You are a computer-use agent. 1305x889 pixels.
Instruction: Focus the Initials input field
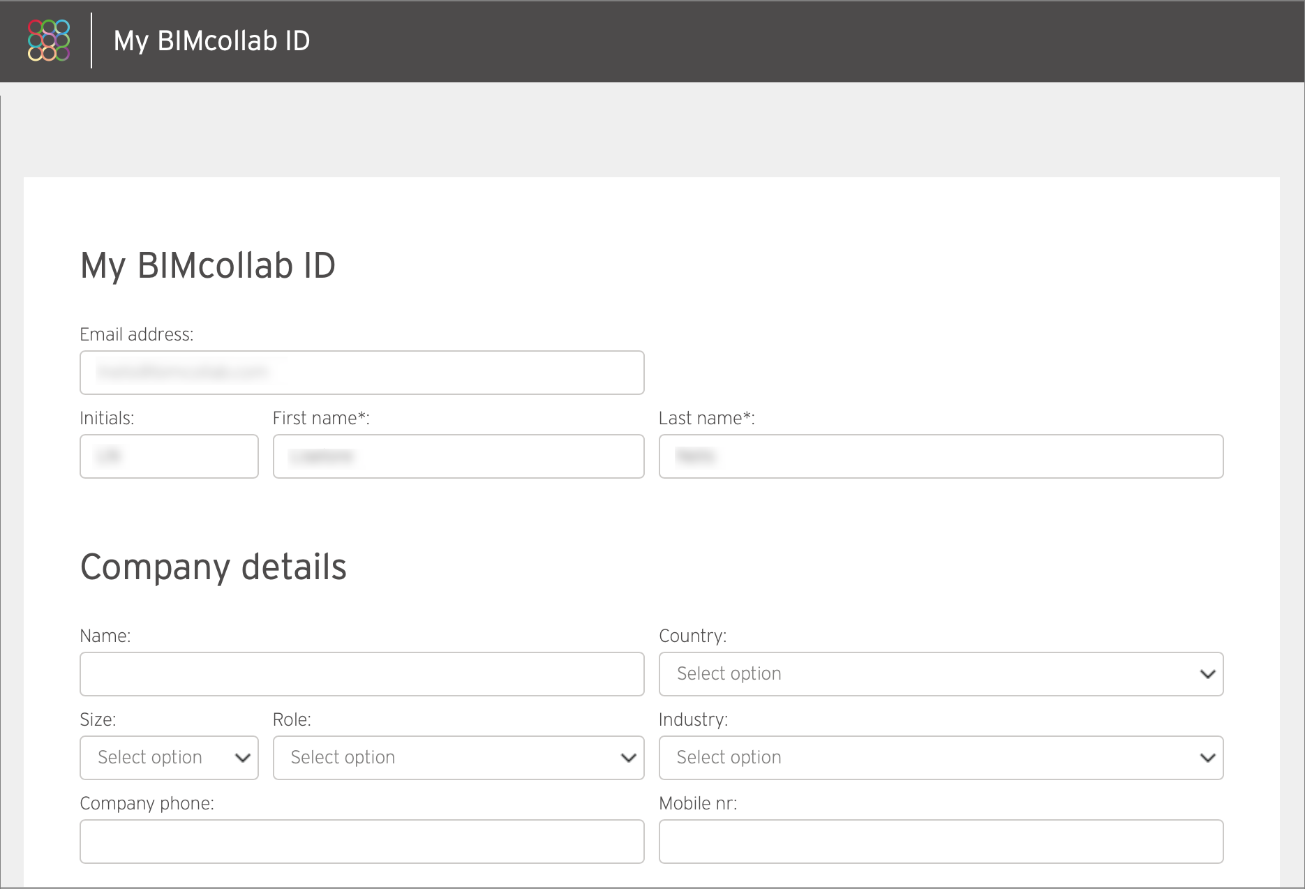170,456
